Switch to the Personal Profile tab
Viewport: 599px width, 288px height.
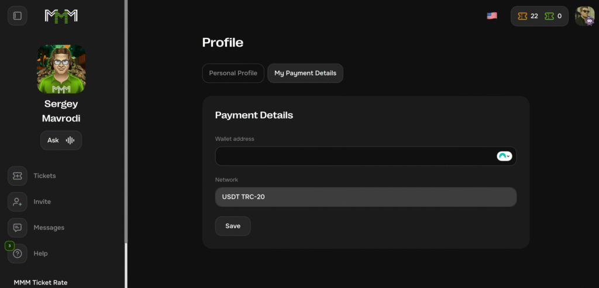(233, 73)
